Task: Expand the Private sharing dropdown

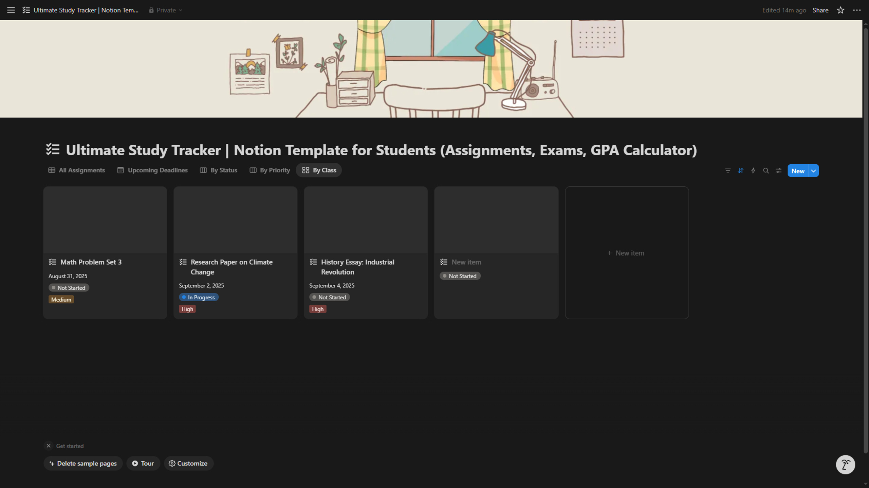Action: point(166,10)
